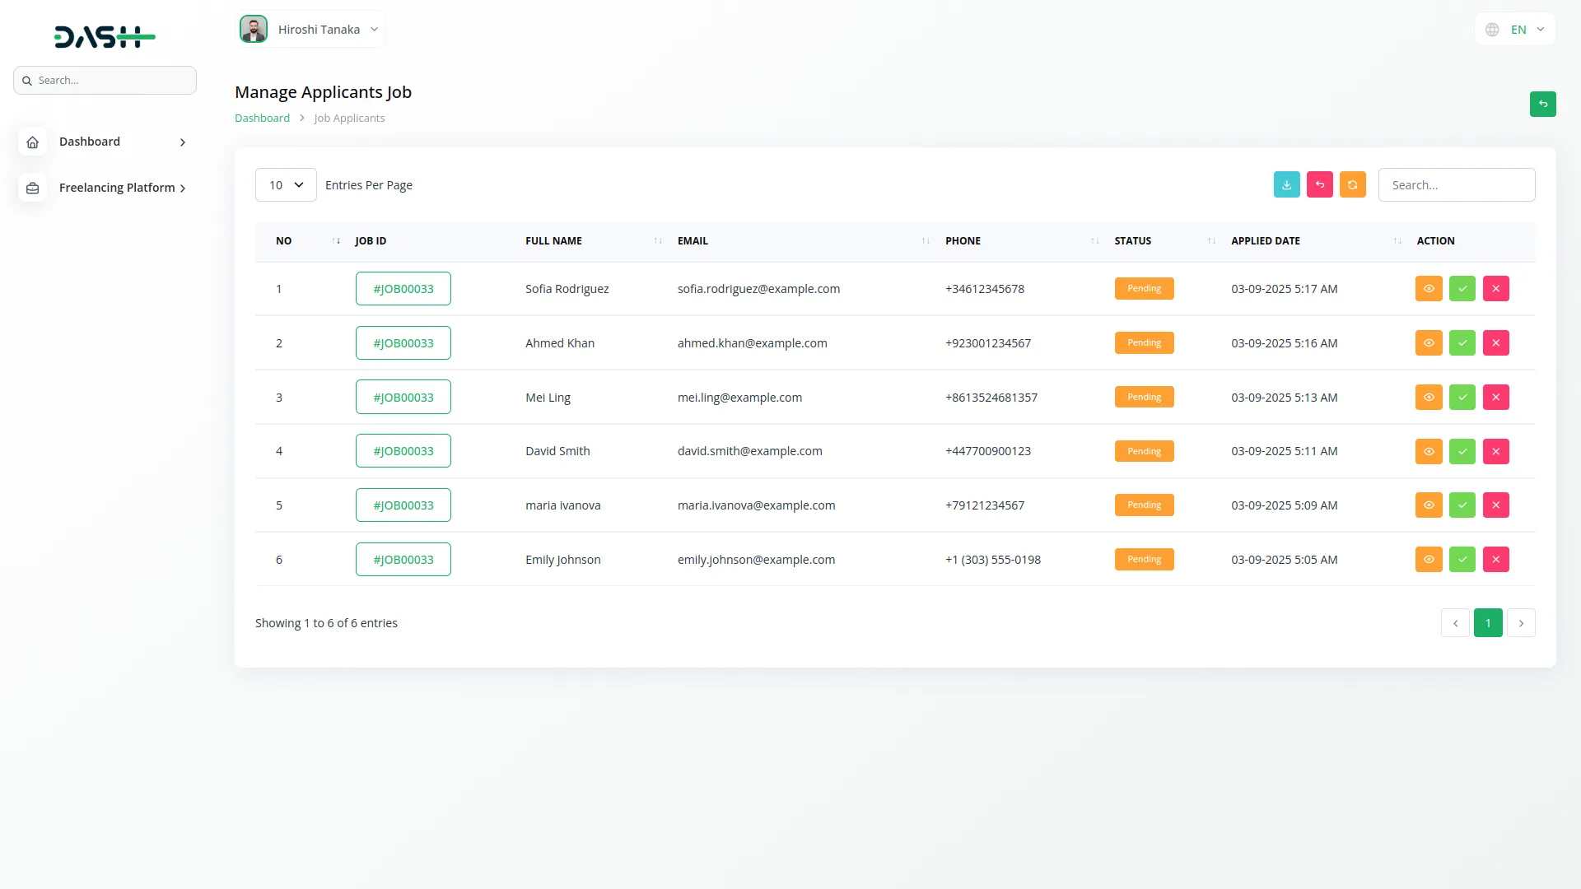Export applicants using the download icon
This screenshot has width=1581, height=889.
point(1287,184)
